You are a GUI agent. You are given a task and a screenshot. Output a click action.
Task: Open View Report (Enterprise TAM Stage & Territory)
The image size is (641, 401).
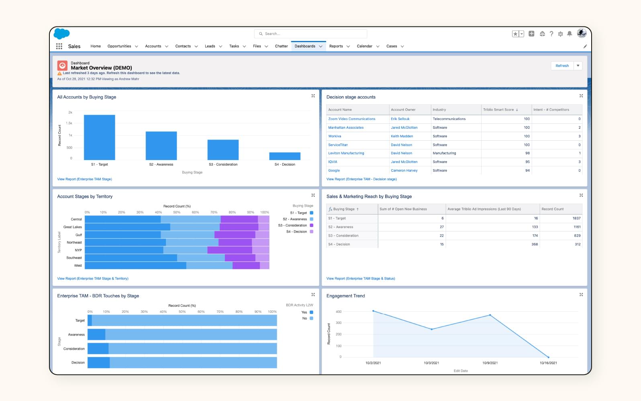pyautogui.click(x=93, y=279)
